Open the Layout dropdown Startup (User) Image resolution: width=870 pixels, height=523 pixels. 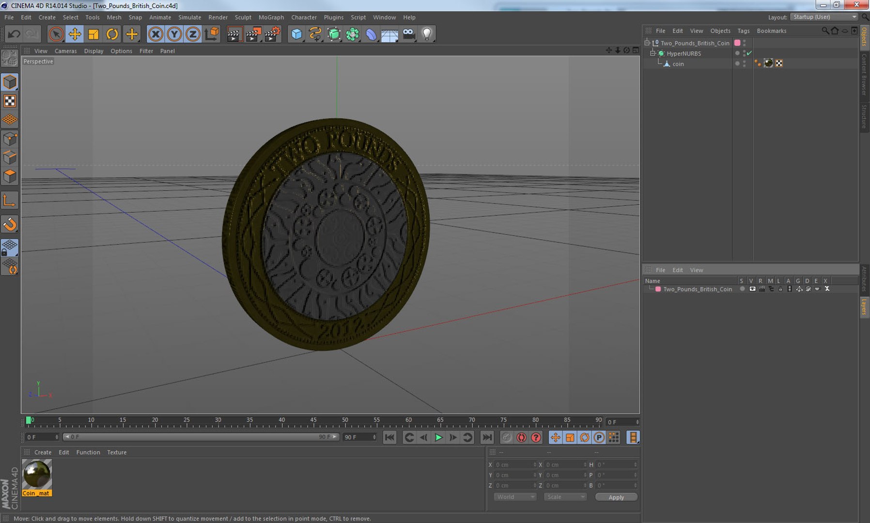(824, 17)
